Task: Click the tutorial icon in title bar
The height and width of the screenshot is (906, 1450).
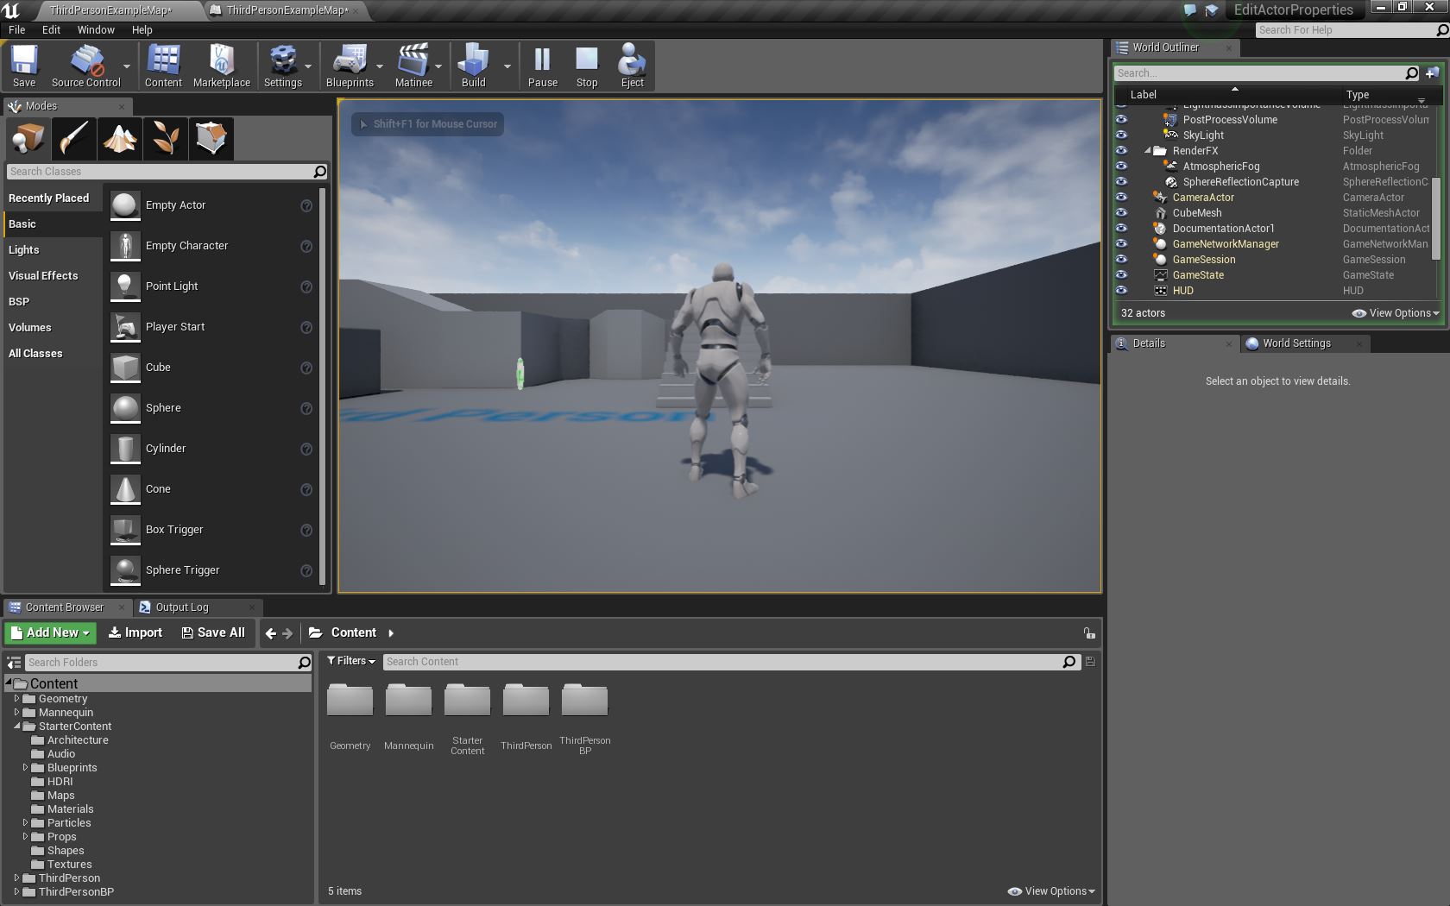Action: pyautogui.click(x=1211, y=10)
